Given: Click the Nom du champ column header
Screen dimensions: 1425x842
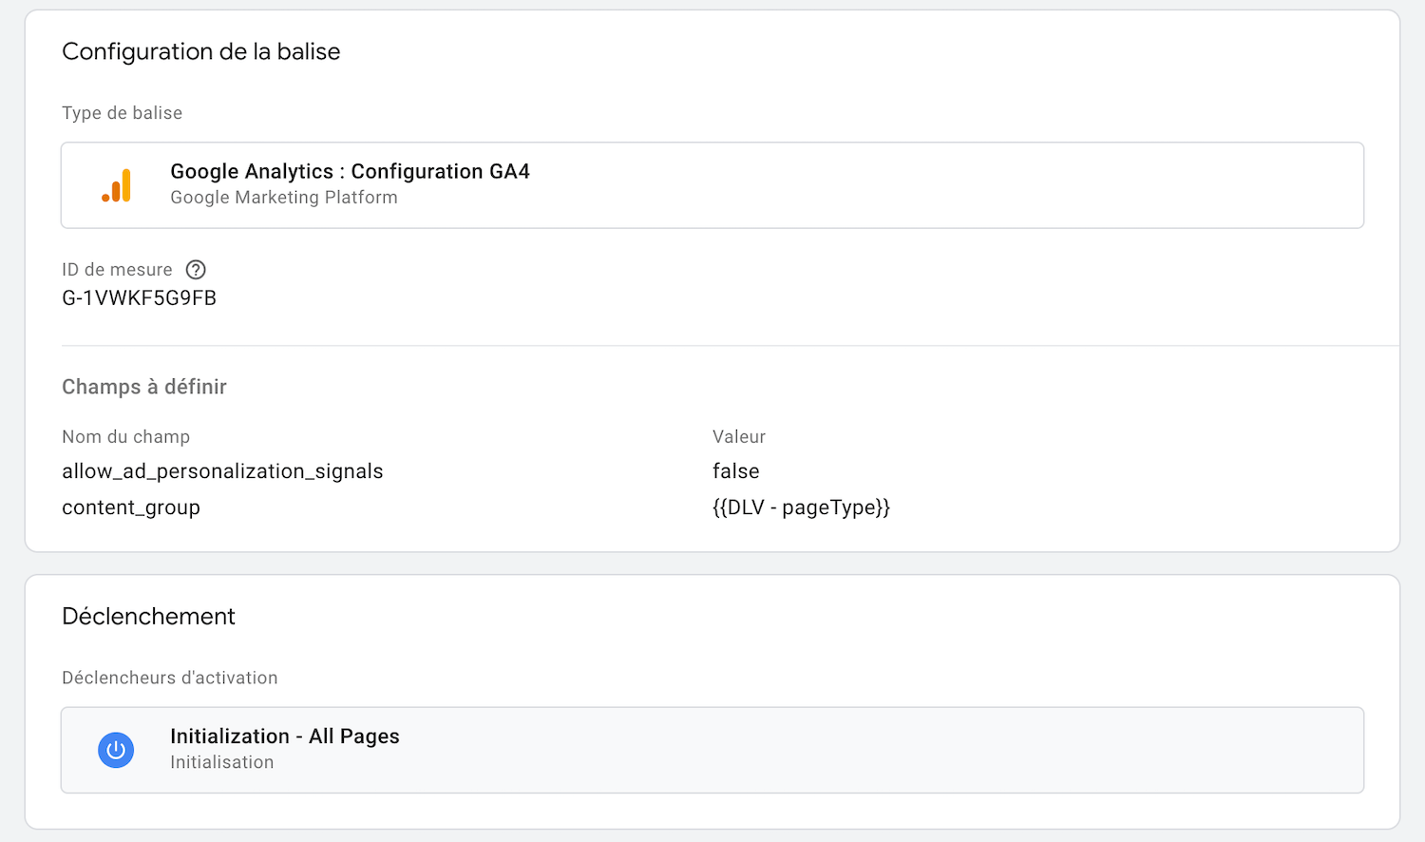Looking at the screenshot, I should coord(126,437).
